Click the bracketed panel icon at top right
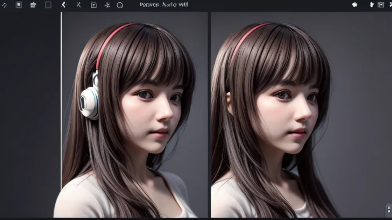Screen dimensions: 392x220 tap(381, 5)
